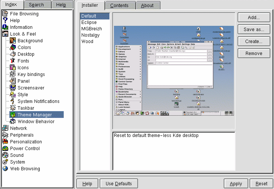Click the Background icon in Look & Feel
274x189 pixels.
(x=13, y=41)
